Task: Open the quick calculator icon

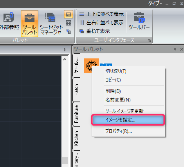Action: point(69,23)
